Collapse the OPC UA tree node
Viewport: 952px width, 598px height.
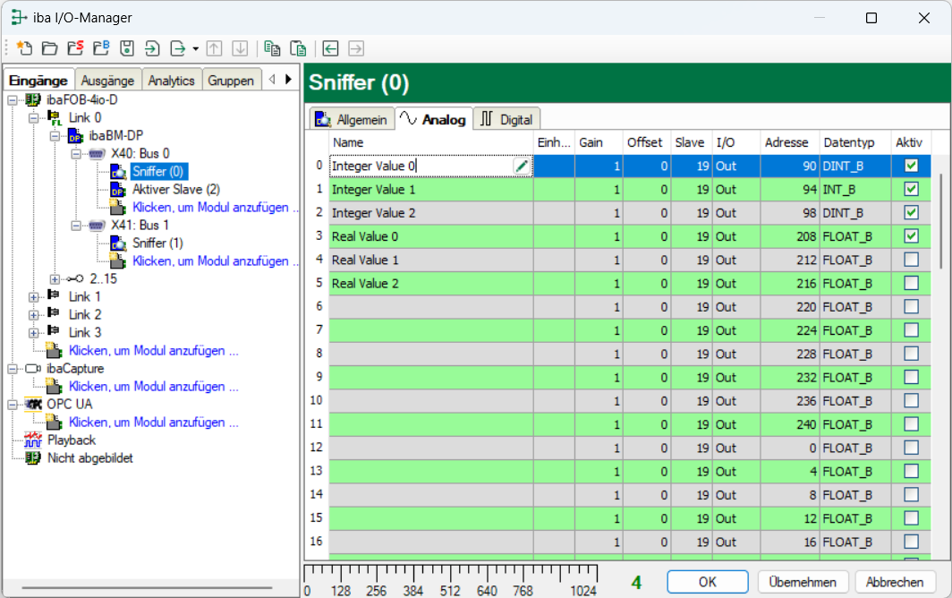(13, 404)
